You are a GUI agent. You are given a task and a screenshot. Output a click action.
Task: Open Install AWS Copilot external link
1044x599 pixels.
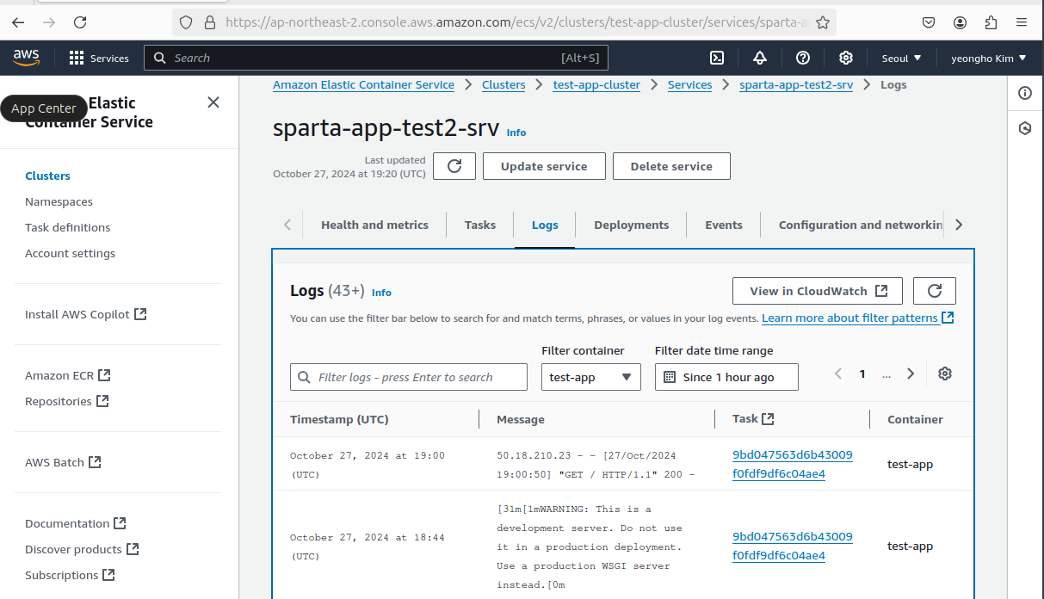pyautogui.click(x=85, y=314)
